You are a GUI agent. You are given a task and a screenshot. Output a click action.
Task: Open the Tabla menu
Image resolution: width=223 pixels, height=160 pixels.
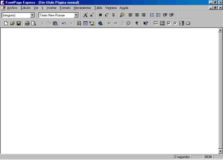click(x=98, y=8)
